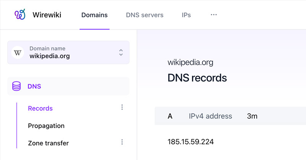306x160 pixels.
Task: Click the up-down chevrons in domain selector
Action: coord(121,52)
